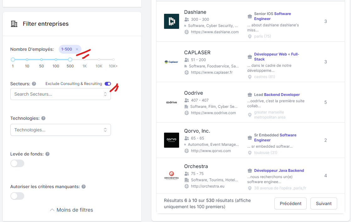The height and width of the screenshot is (222, 351).
Task: Open the Qorvo company logo
Action: tap(172, 140)
